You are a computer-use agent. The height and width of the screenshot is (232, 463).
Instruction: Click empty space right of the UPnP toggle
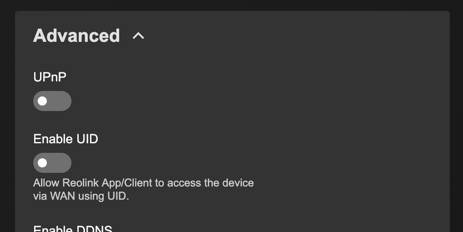click(227, 101)
